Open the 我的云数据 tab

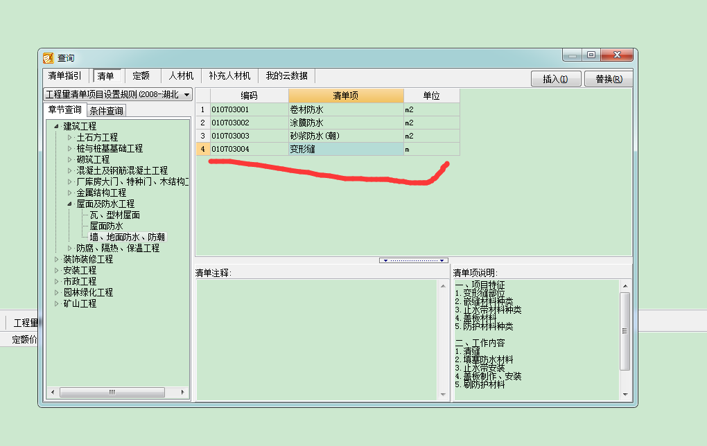point(287,75)
